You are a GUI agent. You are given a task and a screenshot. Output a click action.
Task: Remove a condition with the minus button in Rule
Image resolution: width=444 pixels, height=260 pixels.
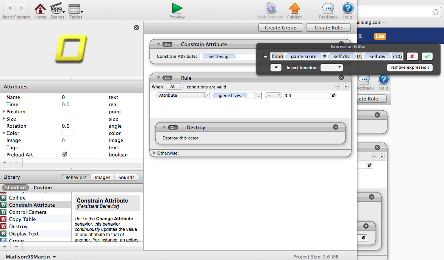338,87
